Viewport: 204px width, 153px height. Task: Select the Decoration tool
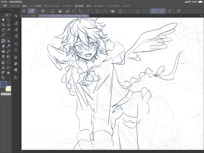coord(3,56)
